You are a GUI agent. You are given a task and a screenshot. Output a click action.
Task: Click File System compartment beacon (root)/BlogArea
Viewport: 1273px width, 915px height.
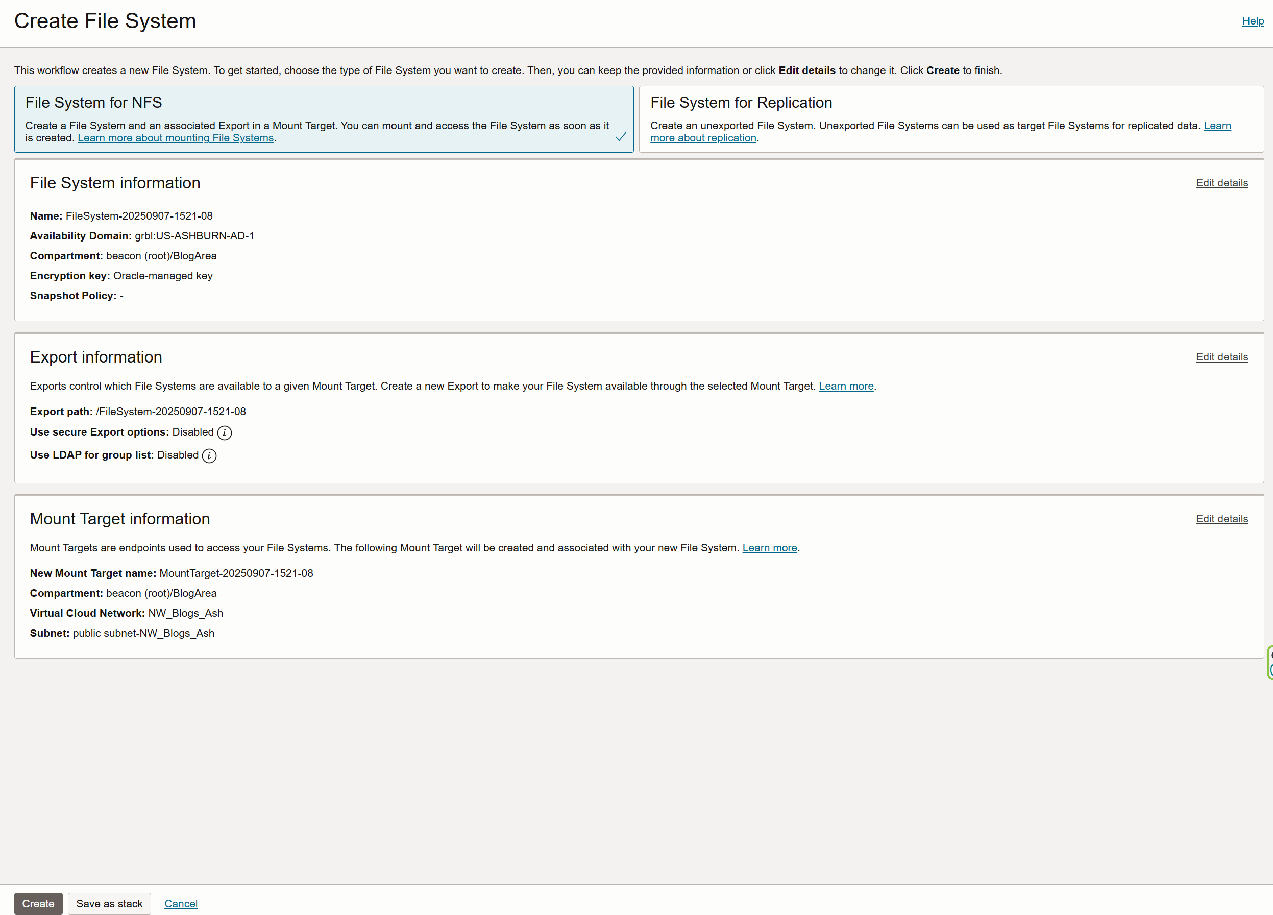click(161, 256)
